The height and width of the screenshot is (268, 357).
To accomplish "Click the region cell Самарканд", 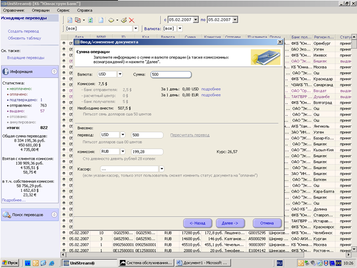I will pos(323,85).
